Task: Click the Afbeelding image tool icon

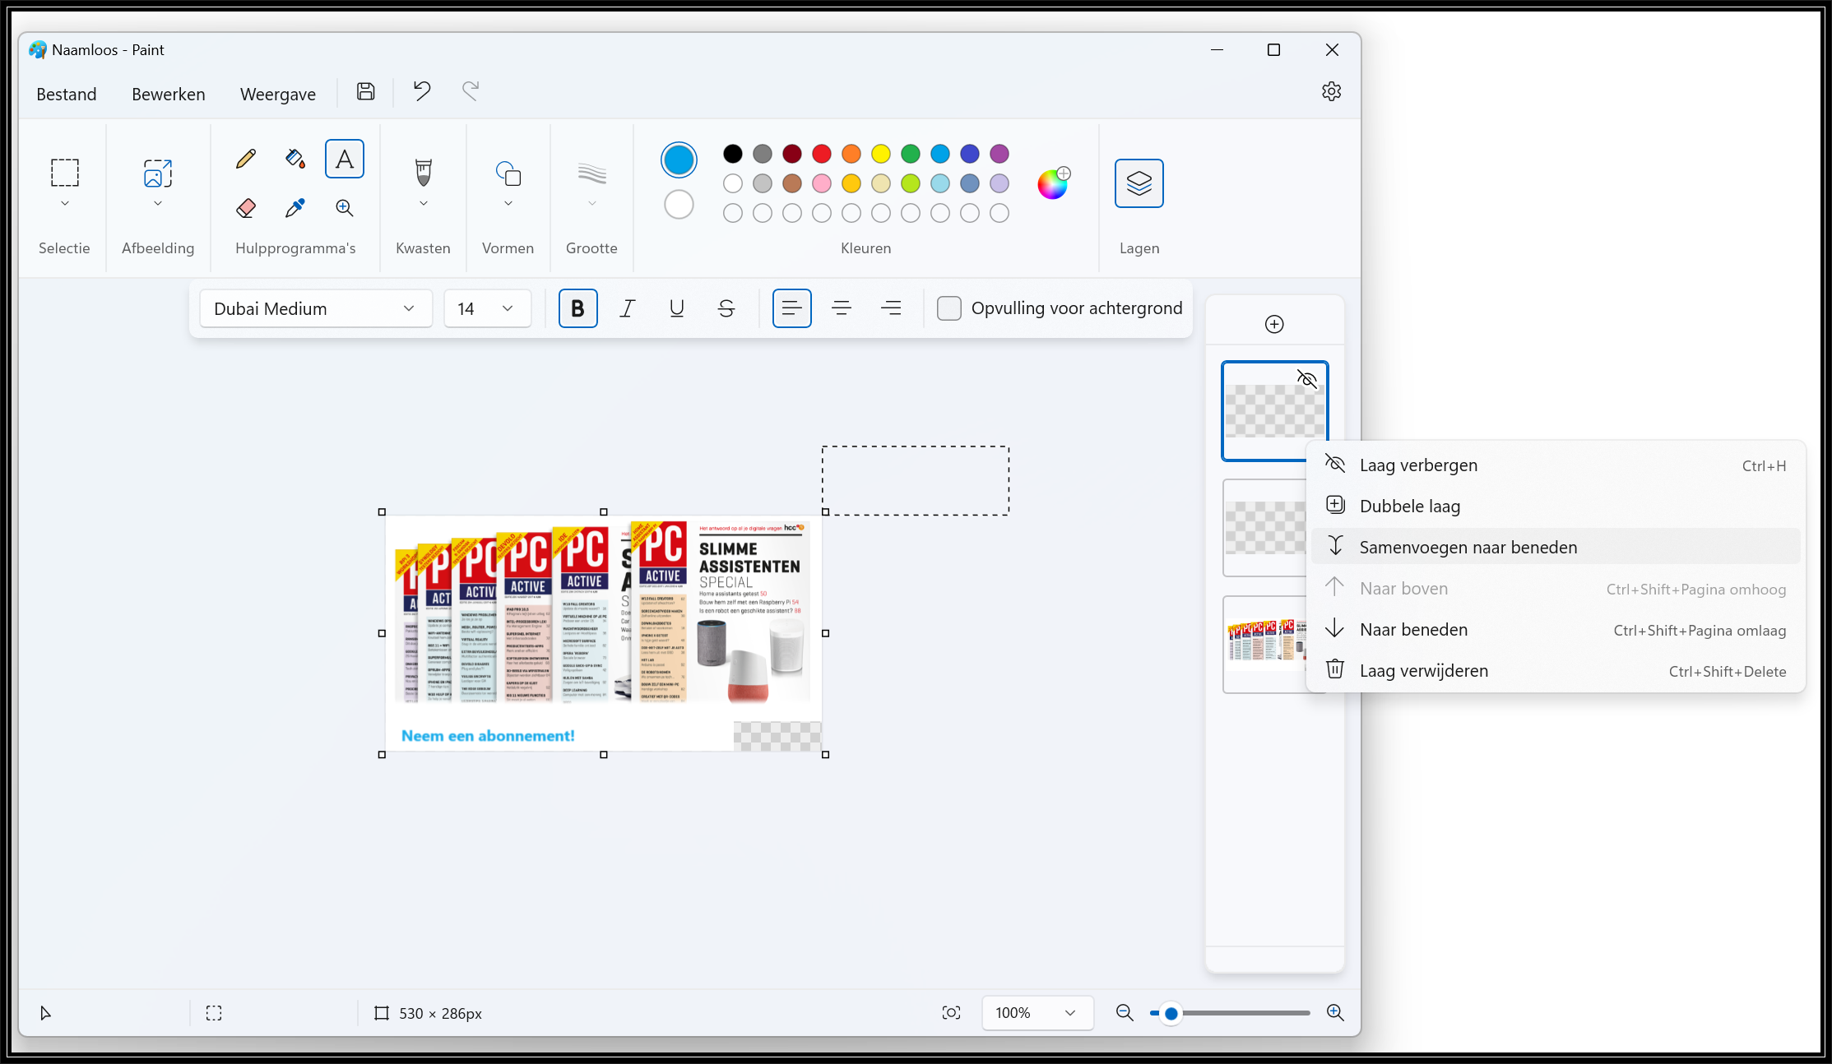Action: [158, 173]
